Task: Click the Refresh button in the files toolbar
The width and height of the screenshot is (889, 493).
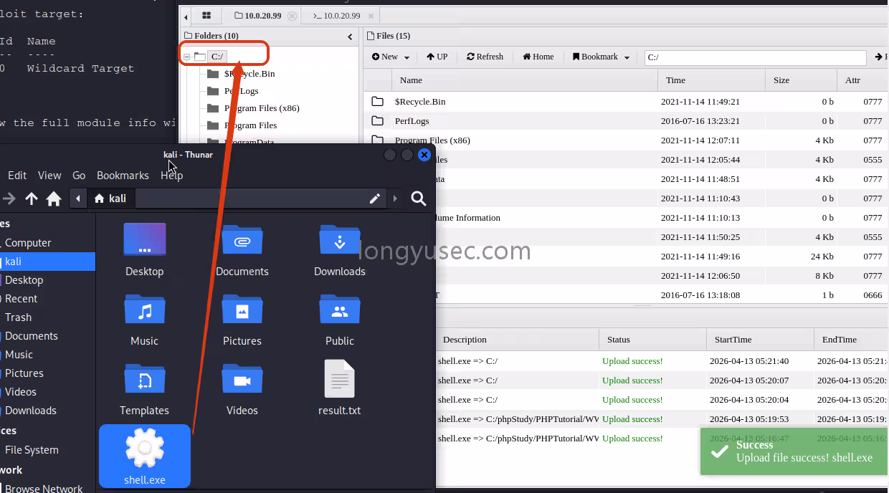Action: point(485,57)
